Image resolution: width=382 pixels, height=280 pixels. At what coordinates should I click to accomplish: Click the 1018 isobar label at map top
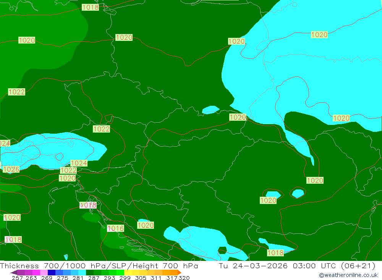click(91, 7)
